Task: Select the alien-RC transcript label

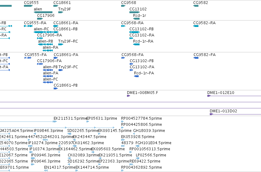Action: pos(41,29)
